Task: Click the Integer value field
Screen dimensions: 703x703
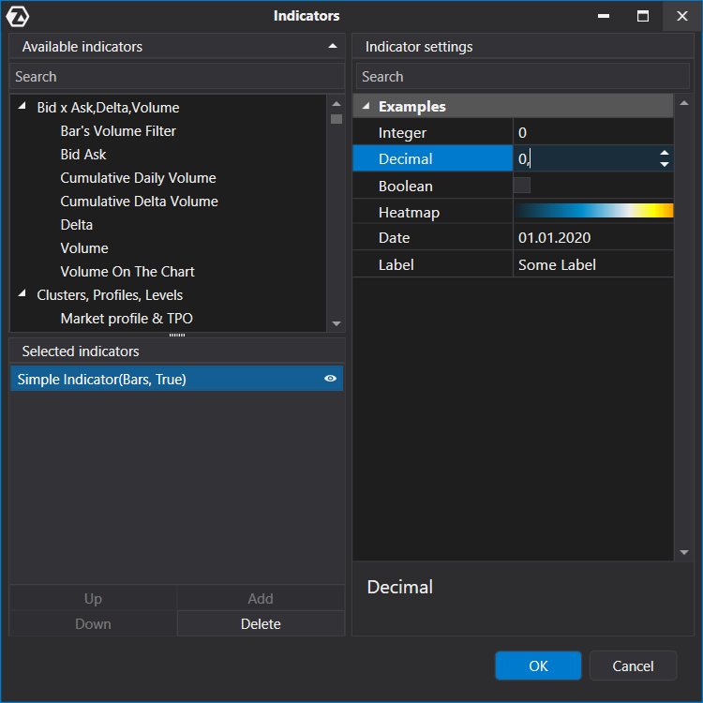Action: pos(593,132)
